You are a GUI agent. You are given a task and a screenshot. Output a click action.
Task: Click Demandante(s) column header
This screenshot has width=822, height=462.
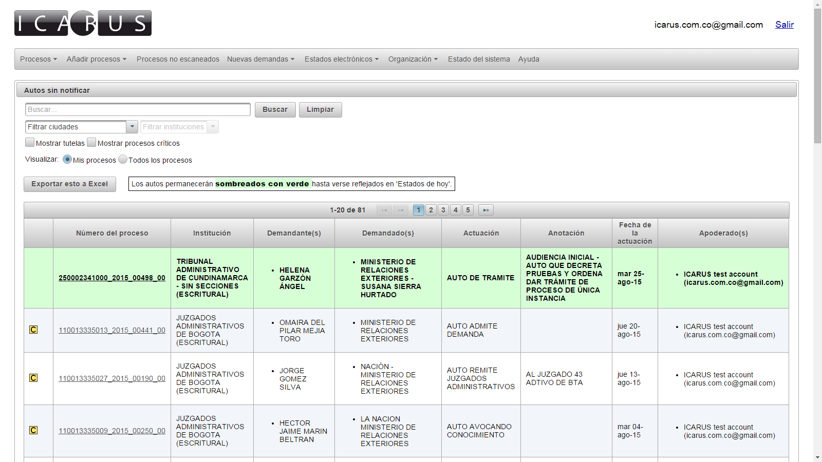pyautogui.click(x=294, y=233)
